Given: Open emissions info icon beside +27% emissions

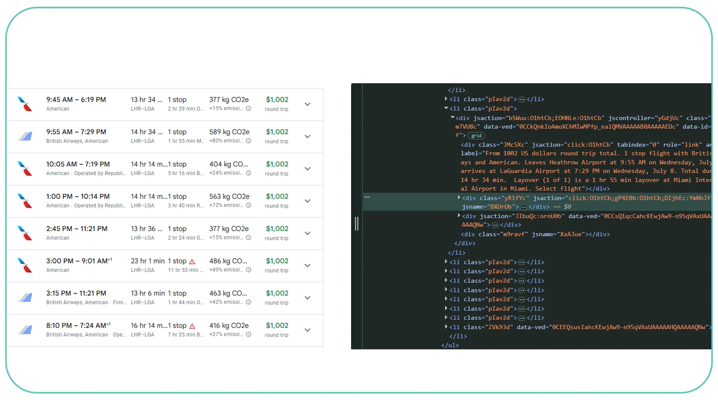Looking at the screenshot, I should tap(249, 334).
